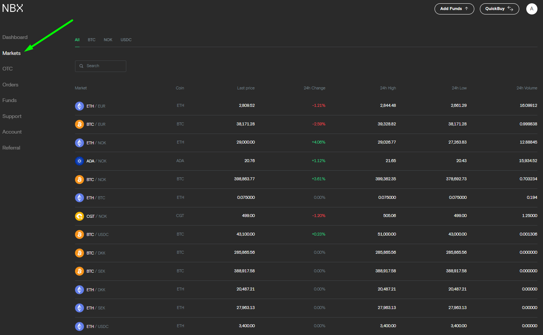Open the Funds sidebar page
The height and width of the screenshot is (335, 543).
[x=10, y=101]
